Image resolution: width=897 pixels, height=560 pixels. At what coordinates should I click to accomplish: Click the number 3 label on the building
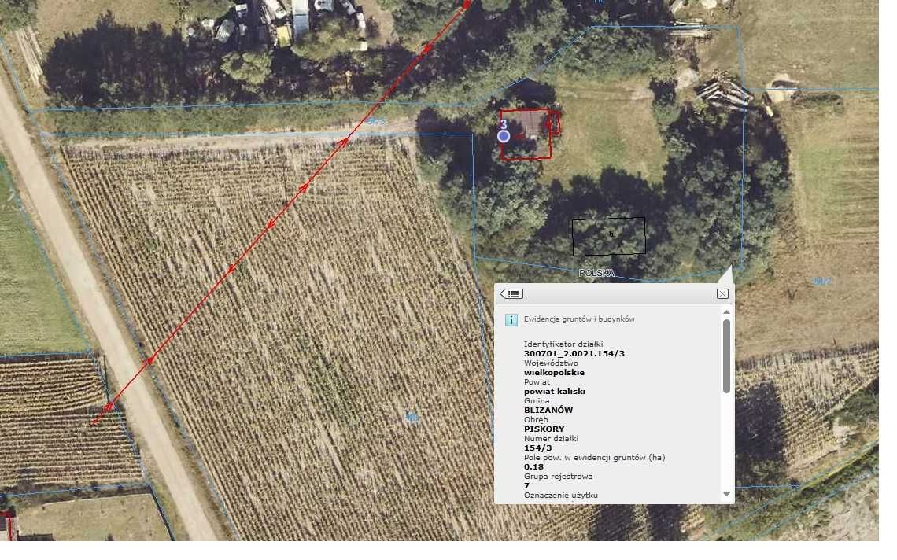(504, 124)
